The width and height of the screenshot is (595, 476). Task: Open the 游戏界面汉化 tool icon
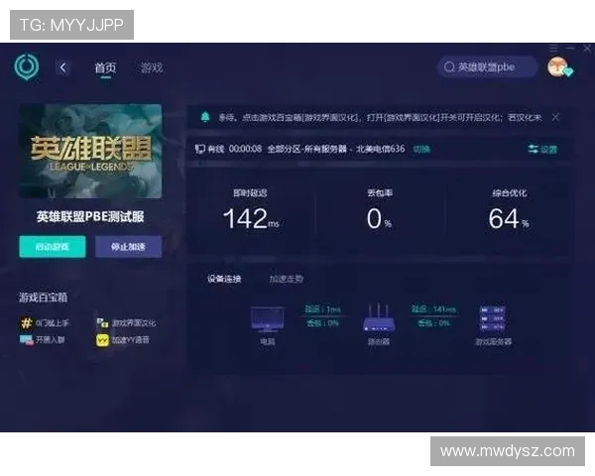click(102, 323)
